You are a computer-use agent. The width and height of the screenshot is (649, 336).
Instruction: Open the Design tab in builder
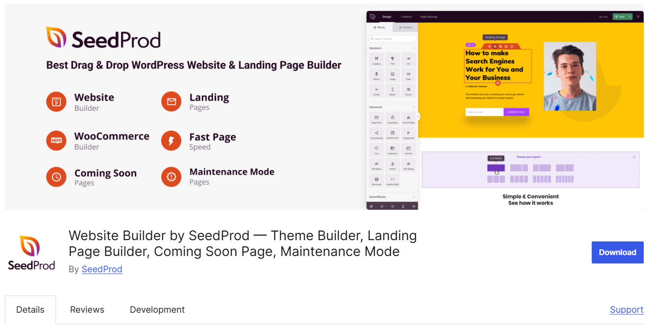(x=387, y=17)
